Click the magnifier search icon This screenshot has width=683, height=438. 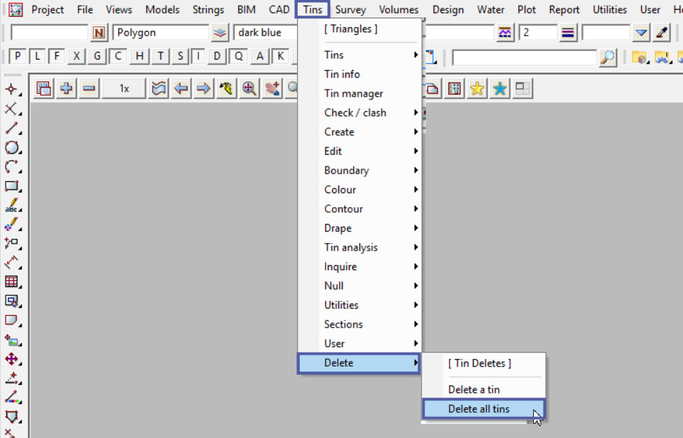point(607,57)
